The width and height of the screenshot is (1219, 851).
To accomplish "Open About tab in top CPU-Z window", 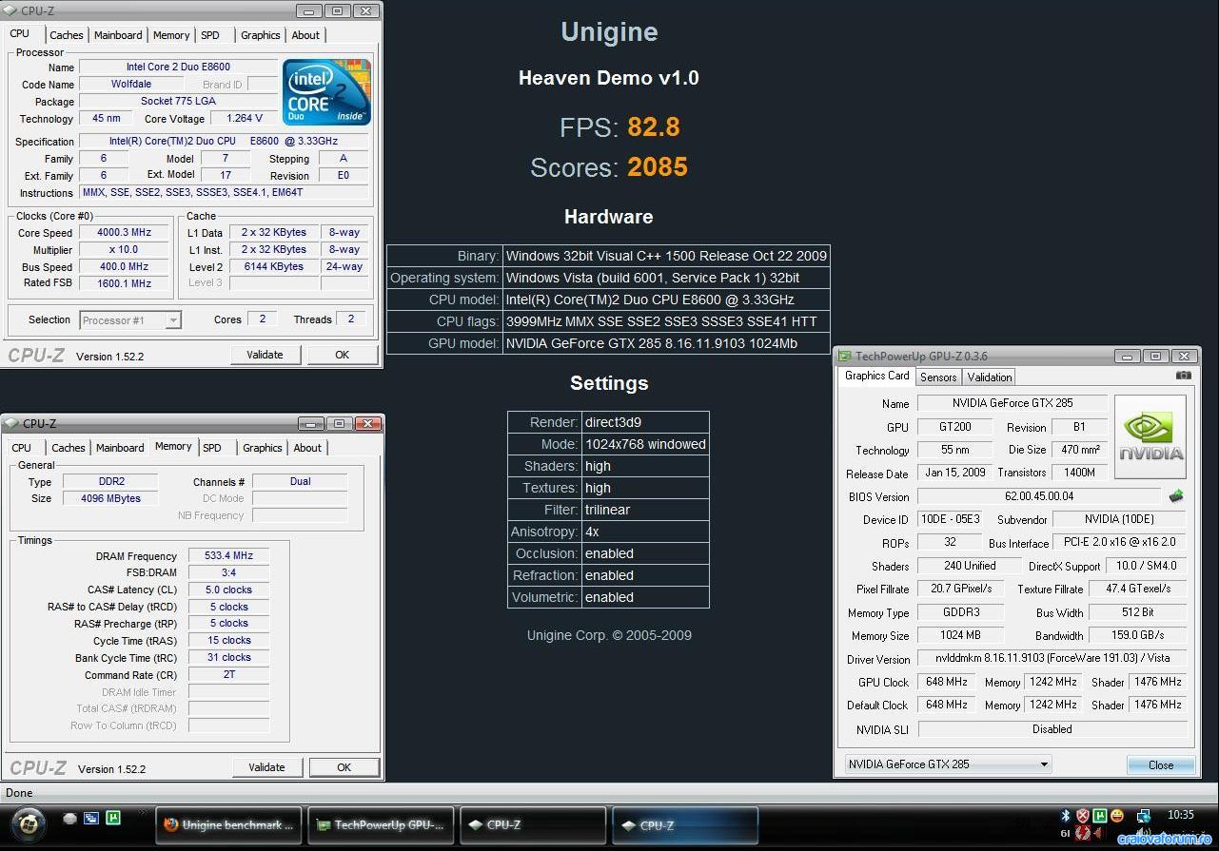I will click(x=305, y=35).
